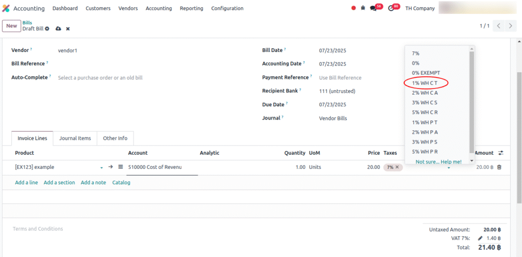This screenshot has height=257, width=522.
Task: Delete the example invoice line
Action: point(499,167)
